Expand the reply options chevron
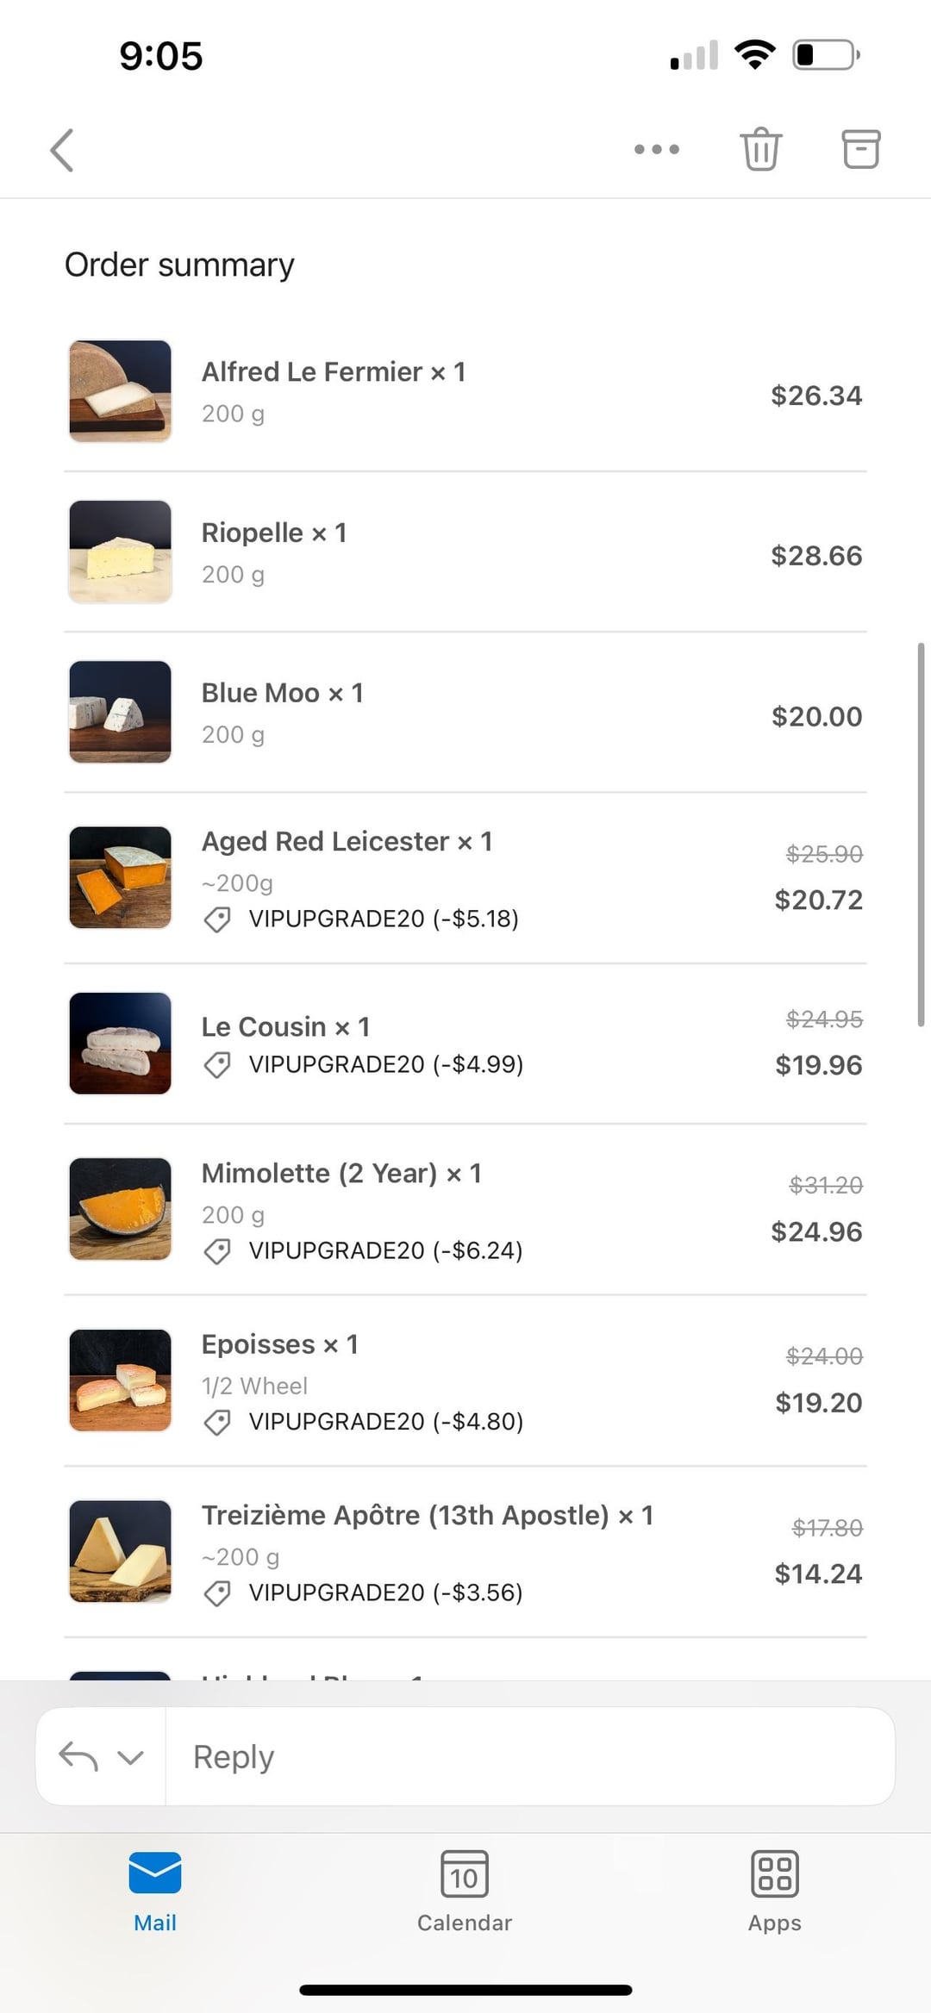The image size is (931, 2013). (x=130, y=1757)
